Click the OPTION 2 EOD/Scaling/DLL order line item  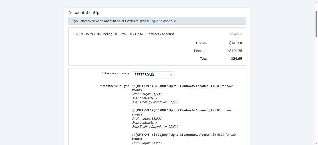[125, 34]
